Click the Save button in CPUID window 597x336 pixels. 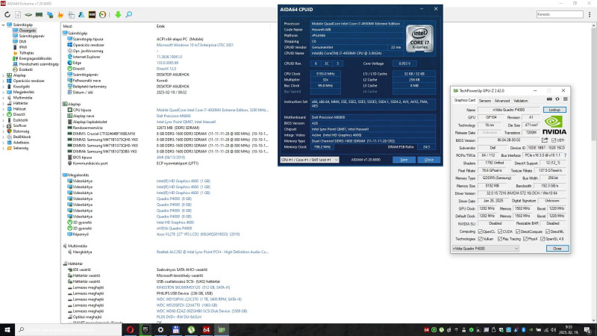coord(404,160)
